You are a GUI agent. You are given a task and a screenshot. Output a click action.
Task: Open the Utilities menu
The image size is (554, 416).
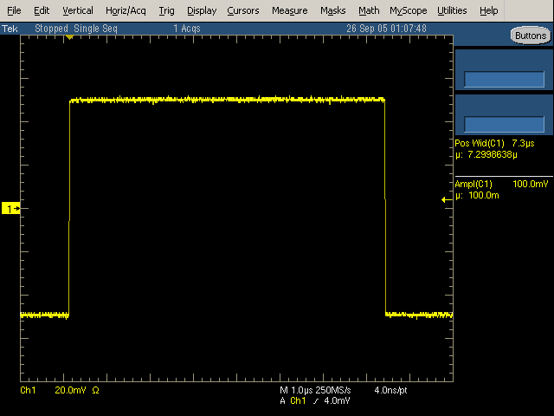pyautogui.click(x=452, y=10)
